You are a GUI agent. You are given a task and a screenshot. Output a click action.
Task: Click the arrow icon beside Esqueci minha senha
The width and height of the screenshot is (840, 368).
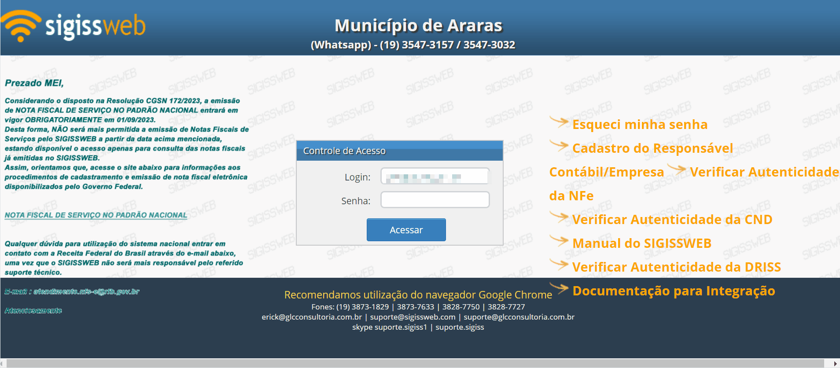pyautogui.click(x=559, y=122)
